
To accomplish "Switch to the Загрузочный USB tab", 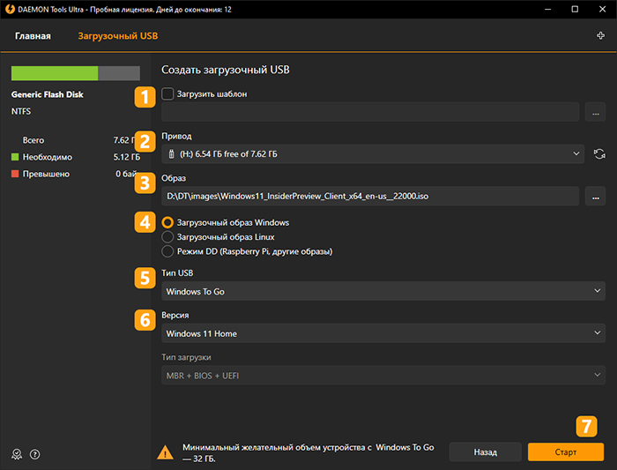I will [117, 36].
